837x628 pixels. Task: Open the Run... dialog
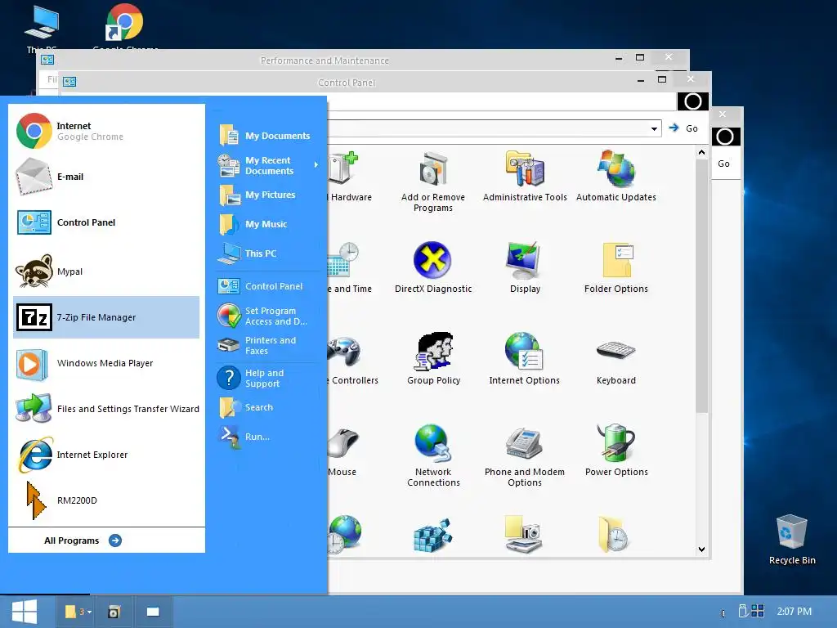[268, 437]
